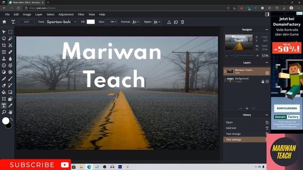Click the 55% zoom value field
This screenshot has height=170, width=303.
pos(265,56)
